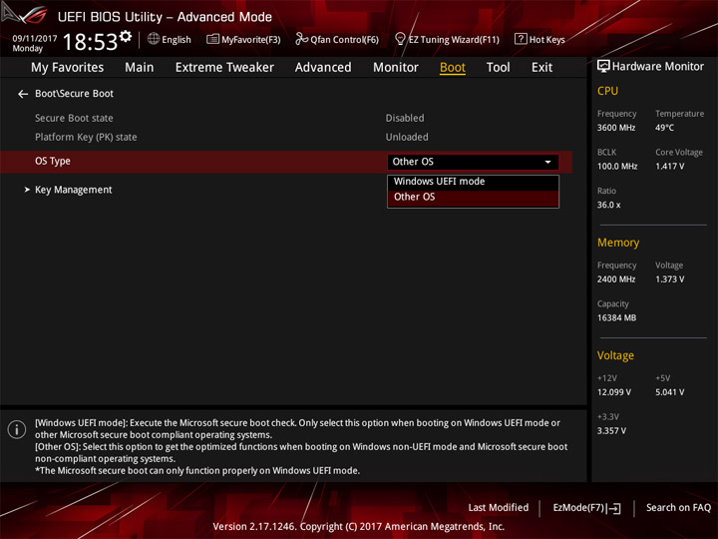Click CPU frequency 3600 MHz value
Screen dimensions: 718x539
[x=616, y=128]
